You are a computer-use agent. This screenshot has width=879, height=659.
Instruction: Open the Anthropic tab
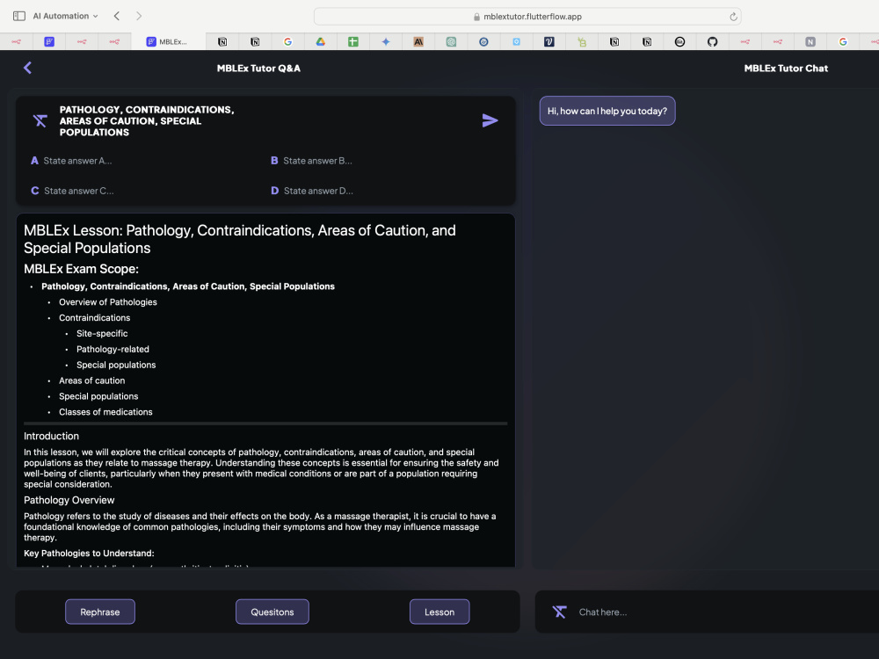tap(418, 41)
